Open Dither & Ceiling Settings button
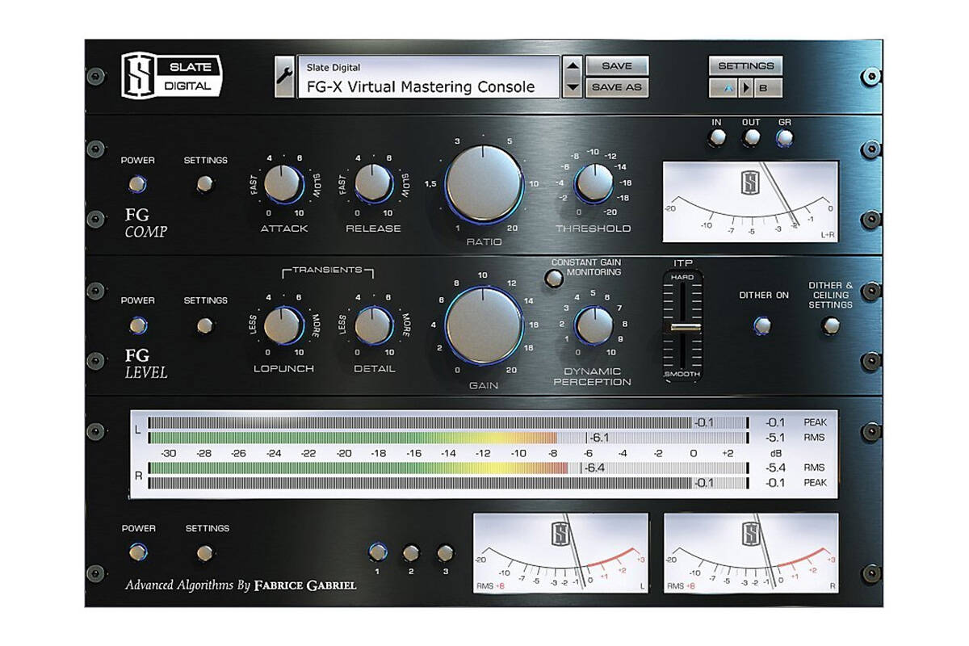The width and height of the screenshot is (969, 646). (830, 326)
